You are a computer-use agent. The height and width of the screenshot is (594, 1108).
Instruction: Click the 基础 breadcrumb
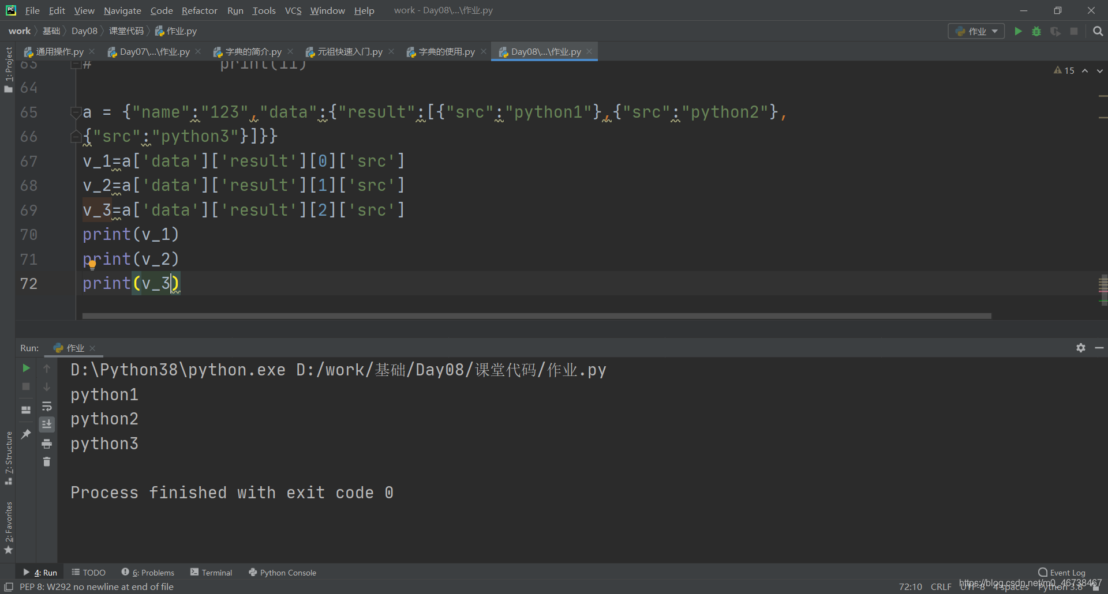[x=51, y=31]
